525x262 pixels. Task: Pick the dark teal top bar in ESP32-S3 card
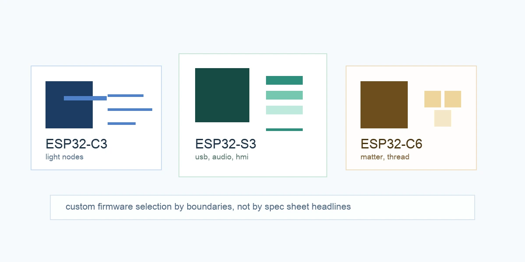(x=284, y=80)
